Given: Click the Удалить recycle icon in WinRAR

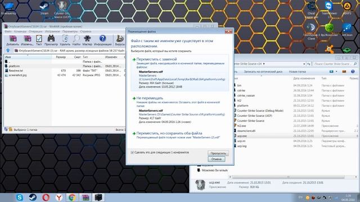Looking at the screenshot, I should coord(65,40).
